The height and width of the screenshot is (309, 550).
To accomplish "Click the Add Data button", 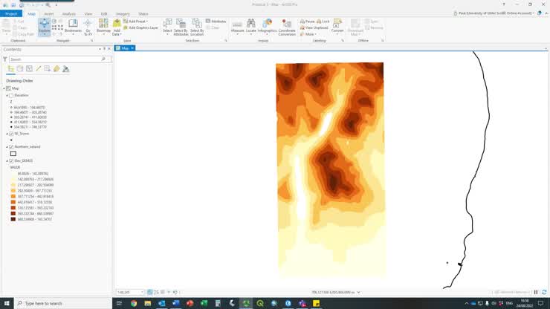I will pos(117,27).
